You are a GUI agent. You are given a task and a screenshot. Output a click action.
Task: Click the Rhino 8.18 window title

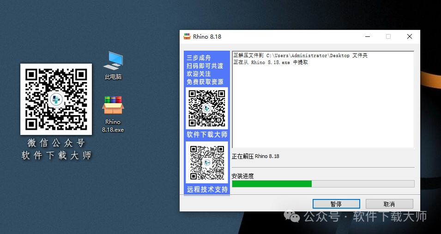click(207, 36)
